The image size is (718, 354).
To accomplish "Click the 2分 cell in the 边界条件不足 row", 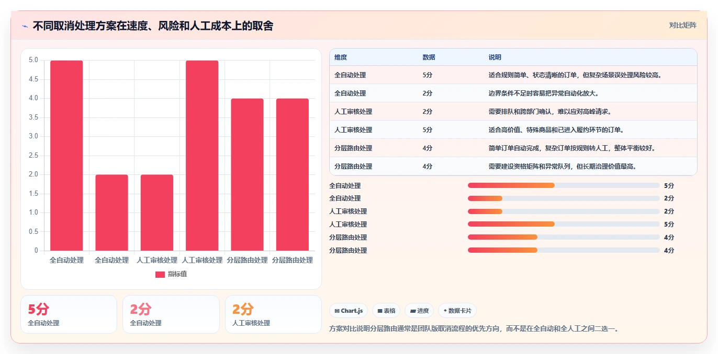I will click(x=428, y=93).
